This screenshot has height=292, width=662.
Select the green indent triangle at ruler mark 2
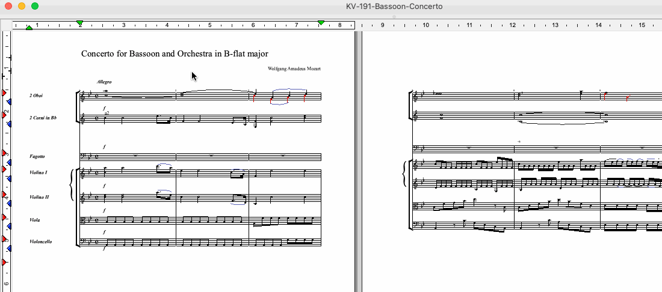pyautogui.click(x=80, y=22)
